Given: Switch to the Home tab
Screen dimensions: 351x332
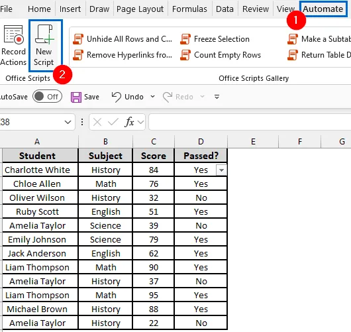Looking at the screenshot, I should pos(39,9).
